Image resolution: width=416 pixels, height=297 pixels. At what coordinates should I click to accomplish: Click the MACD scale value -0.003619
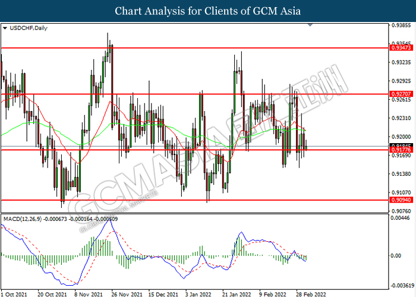(402, 286)
